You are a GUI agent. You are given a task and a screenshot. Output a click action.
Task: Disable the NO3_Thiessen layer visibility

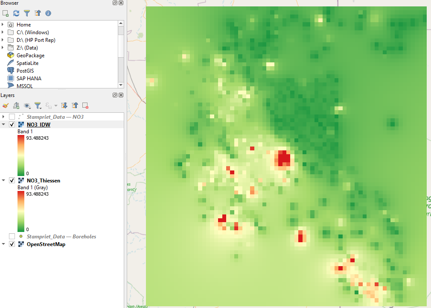point(12,180)
